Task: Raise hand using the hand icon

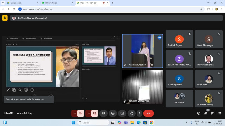Action: (131, 113)
